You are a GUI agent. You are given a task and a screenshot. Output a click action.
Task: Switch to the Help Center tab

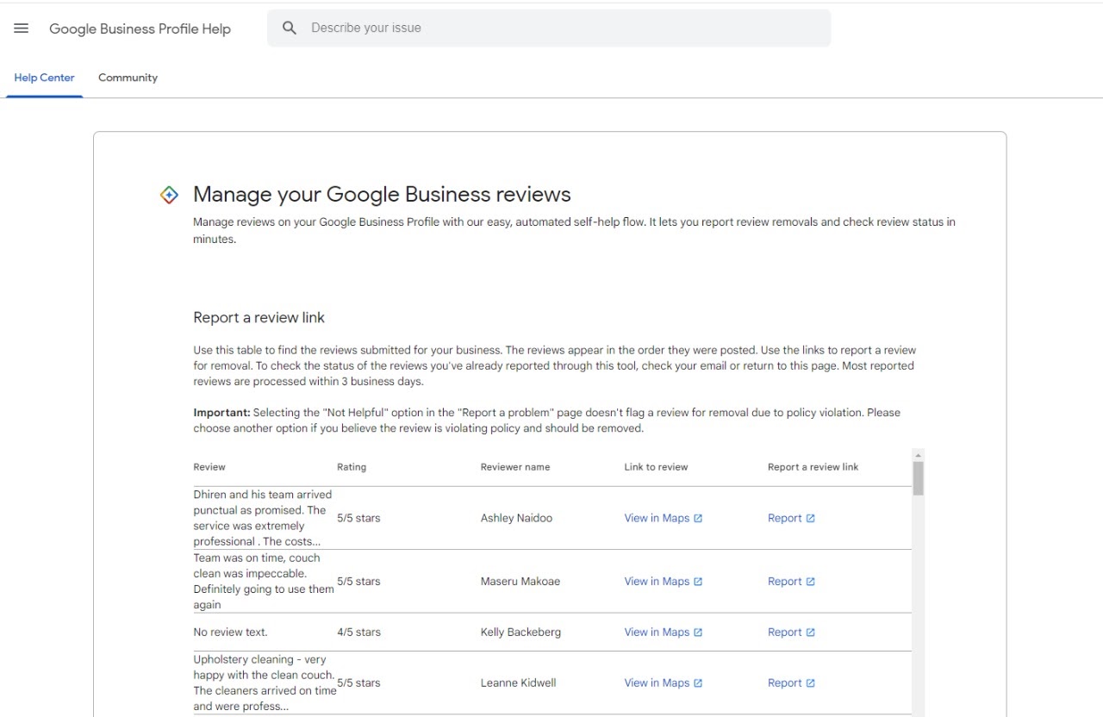tap(44, 78)
